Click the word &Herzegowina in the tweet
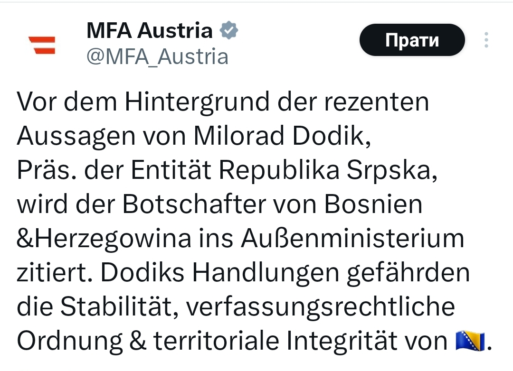Image resolution: width=513 pixels, height=371 pixels. [x=104, y=239]
